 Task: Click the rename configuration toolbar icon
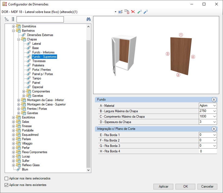coord(120,12)
